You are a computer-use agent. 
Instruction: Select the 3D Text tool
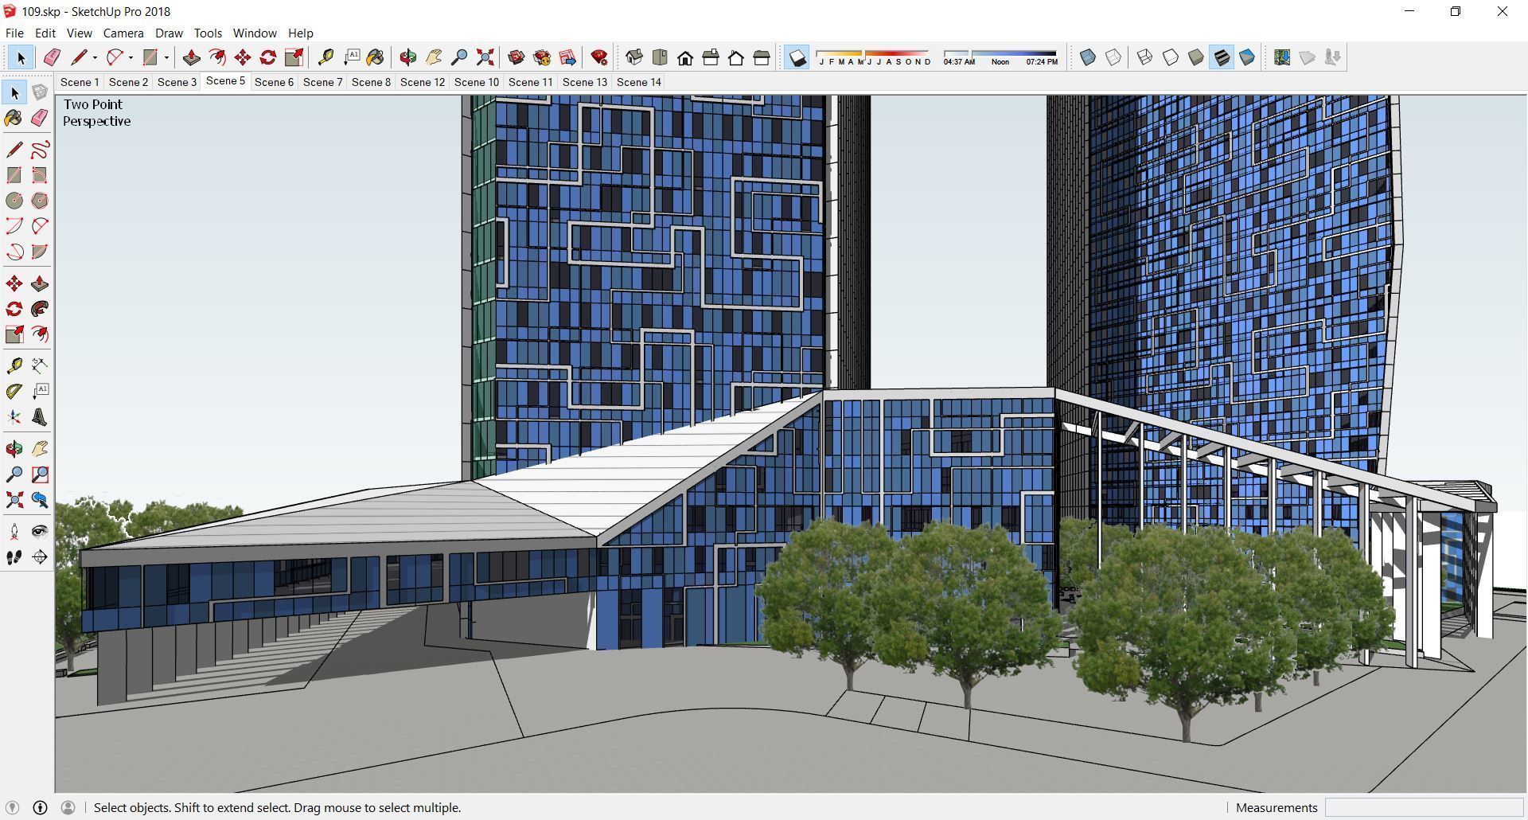click(40, 417)
